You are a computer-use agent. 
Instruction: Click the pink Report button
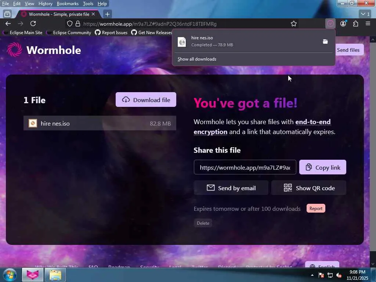click(316, 209)
